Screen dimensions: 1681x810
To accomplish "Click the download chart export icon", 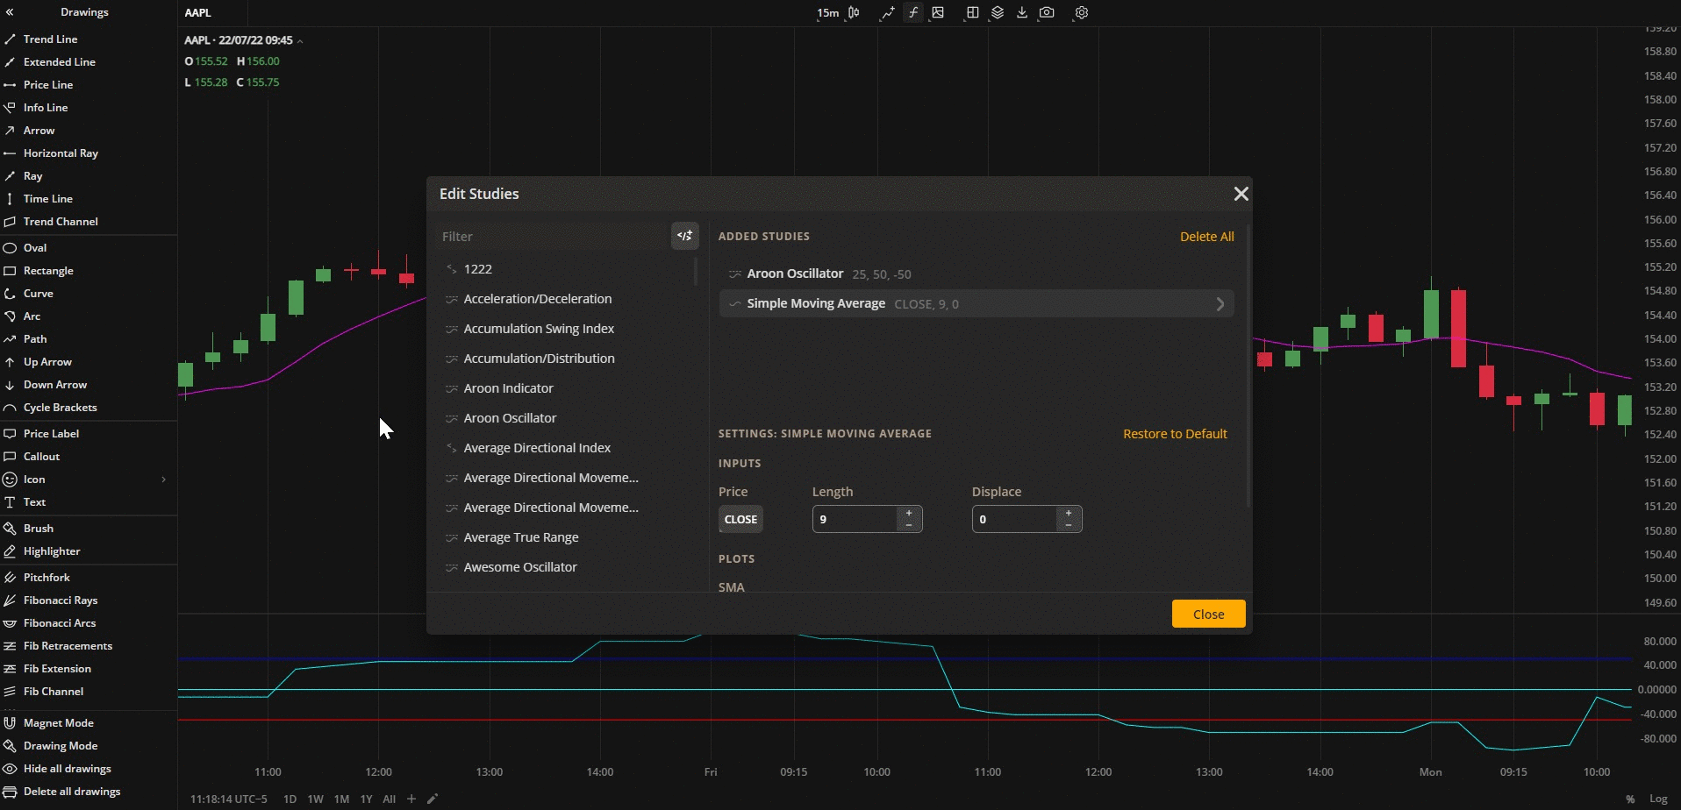I will click(1021, 12).
